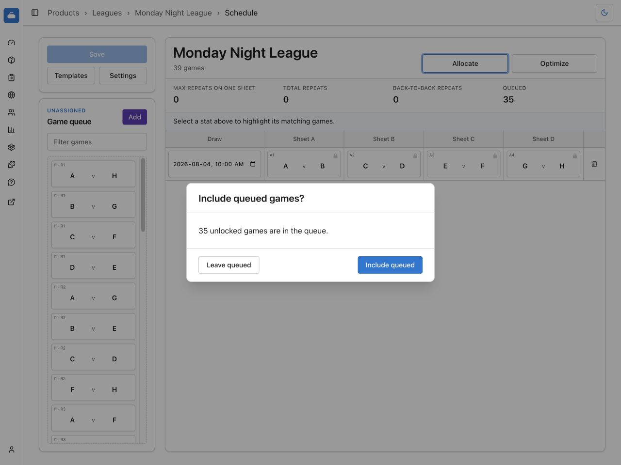This screenshot has width=621, height=465.
Task: Click the Allocate button
Action: coord(465,63)
